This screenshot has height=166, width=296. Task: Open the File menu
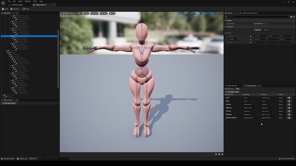pyautogui.click(x=9, y=1)
